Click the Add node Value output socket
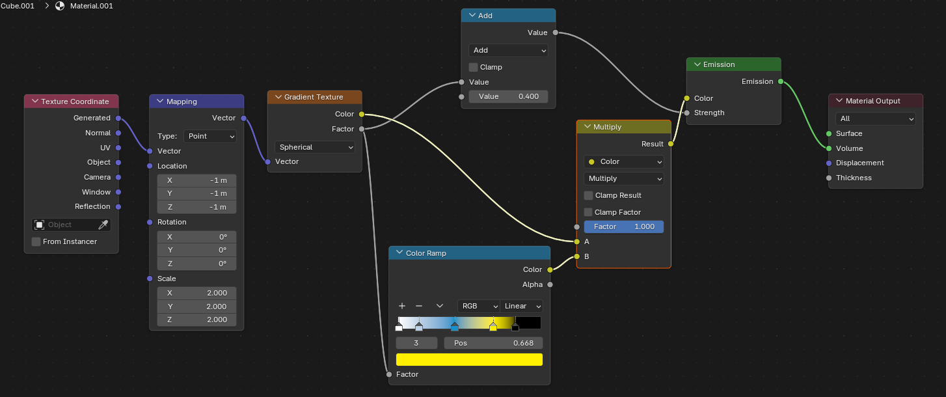The image size is (946, 397). point(555,33)
